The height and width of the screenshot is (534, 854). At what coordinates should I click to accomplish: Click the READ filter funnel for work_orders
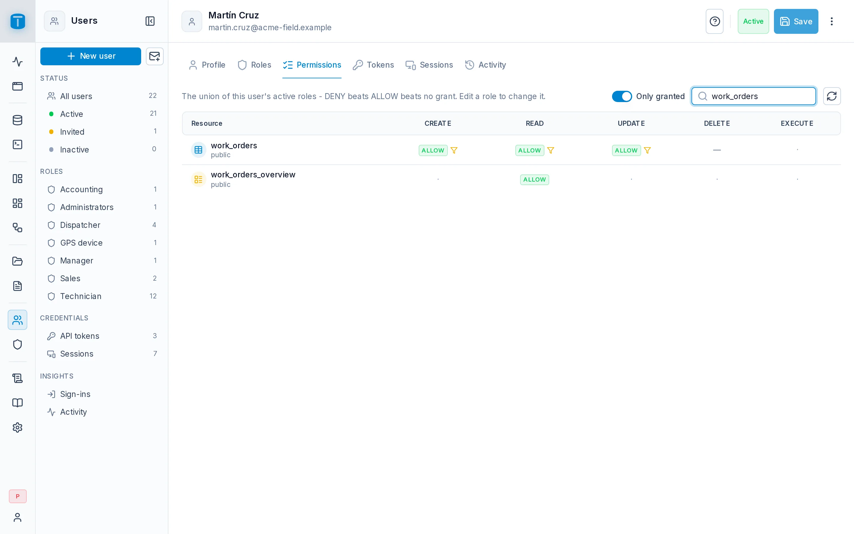point(551,150)
